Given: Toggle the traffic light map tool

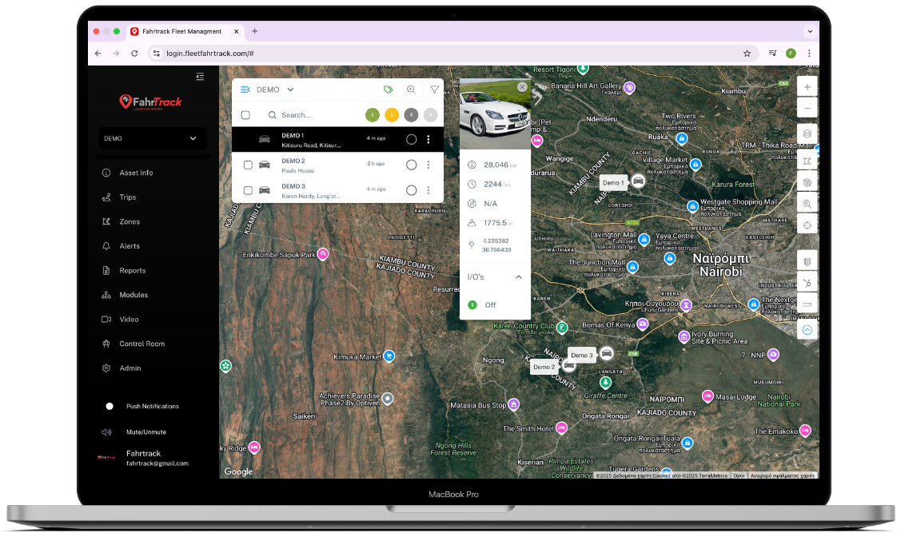Looking at the screenshot, I should 807,261.
